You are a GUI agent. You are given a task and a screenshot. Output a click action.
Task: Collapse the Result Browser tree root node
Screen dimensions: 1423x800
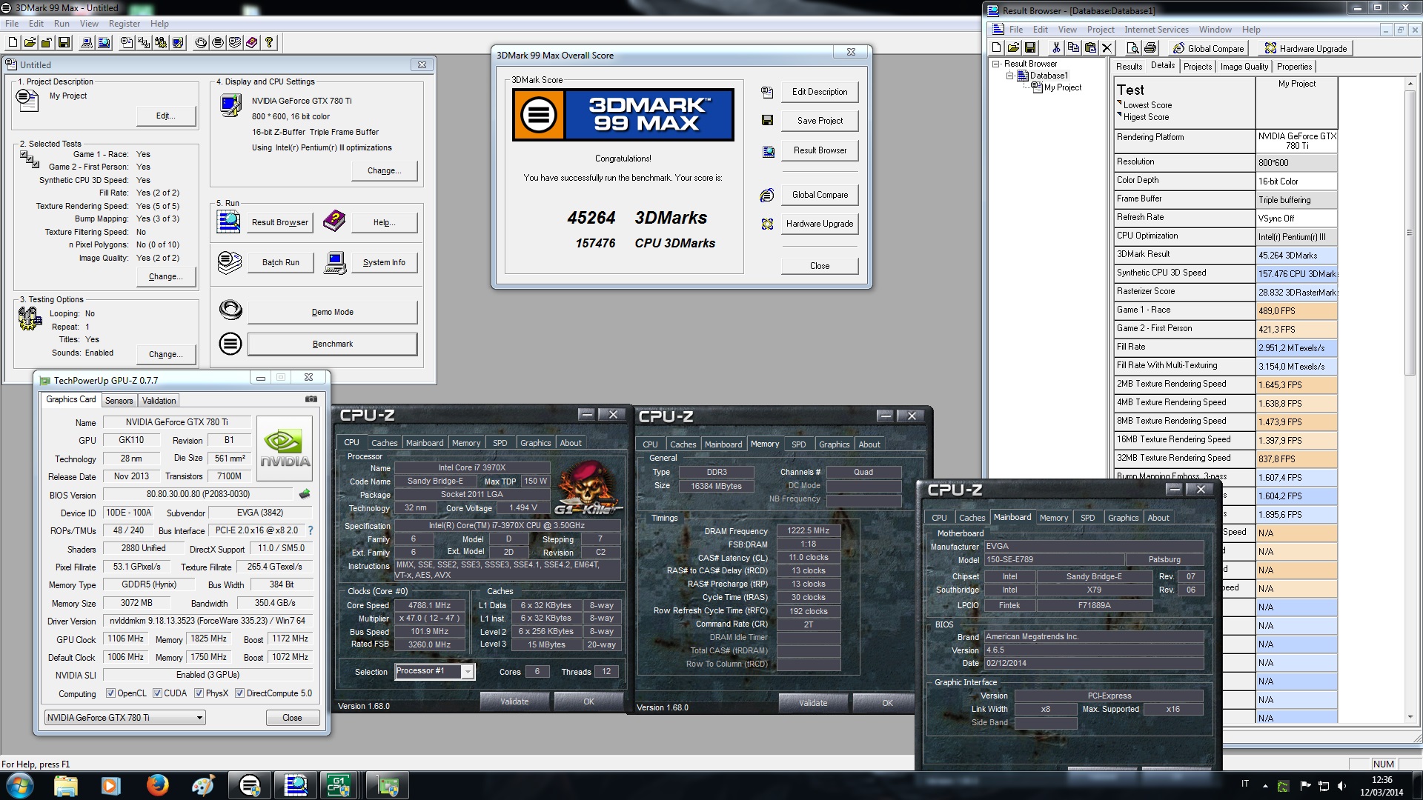point(996,64)
